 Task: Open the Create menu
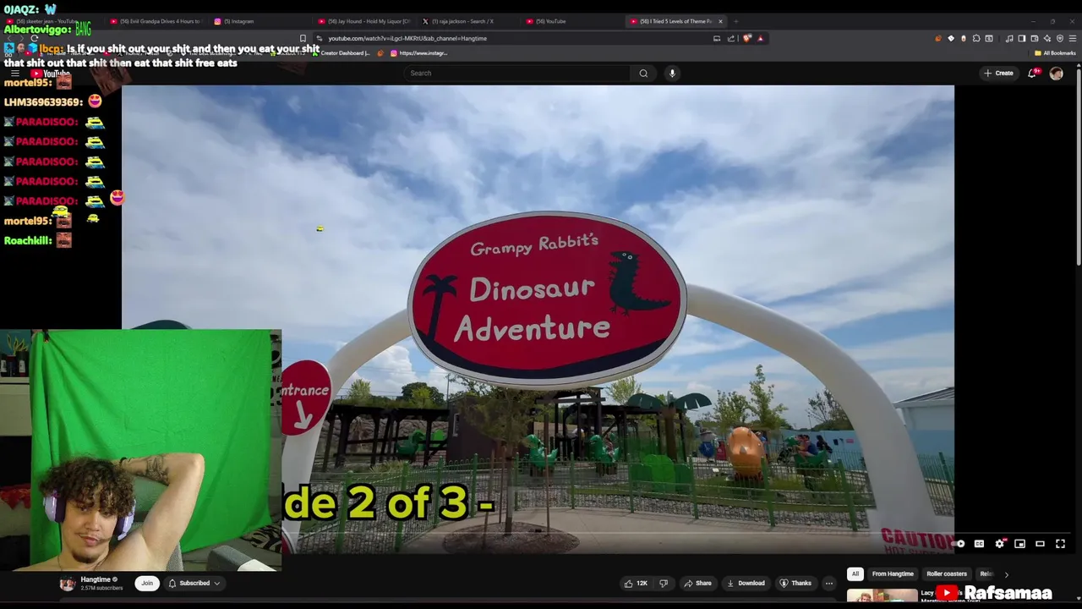[998, 73]
